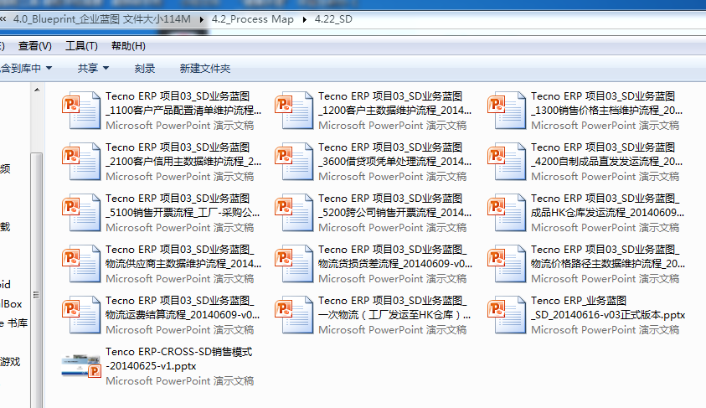Click the 刻录 toolbar button
Image resolution: width=706 pixels, height=408 pixels.
coord(145,69)
